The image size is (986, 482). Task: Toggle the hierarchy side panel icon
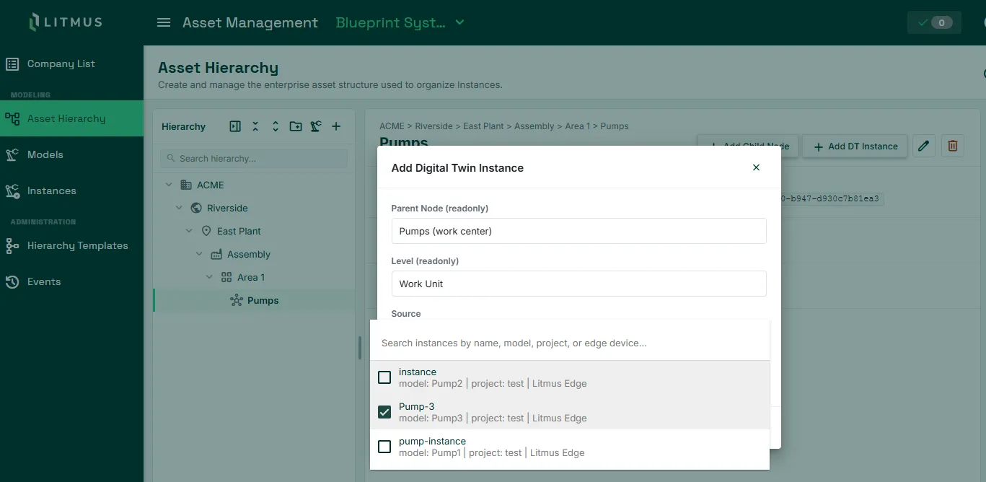coord(235,126)
